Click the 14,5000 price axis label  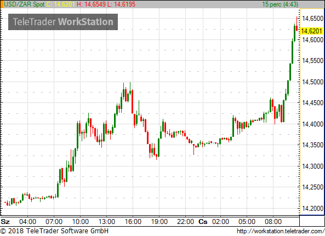pos(312,82)
